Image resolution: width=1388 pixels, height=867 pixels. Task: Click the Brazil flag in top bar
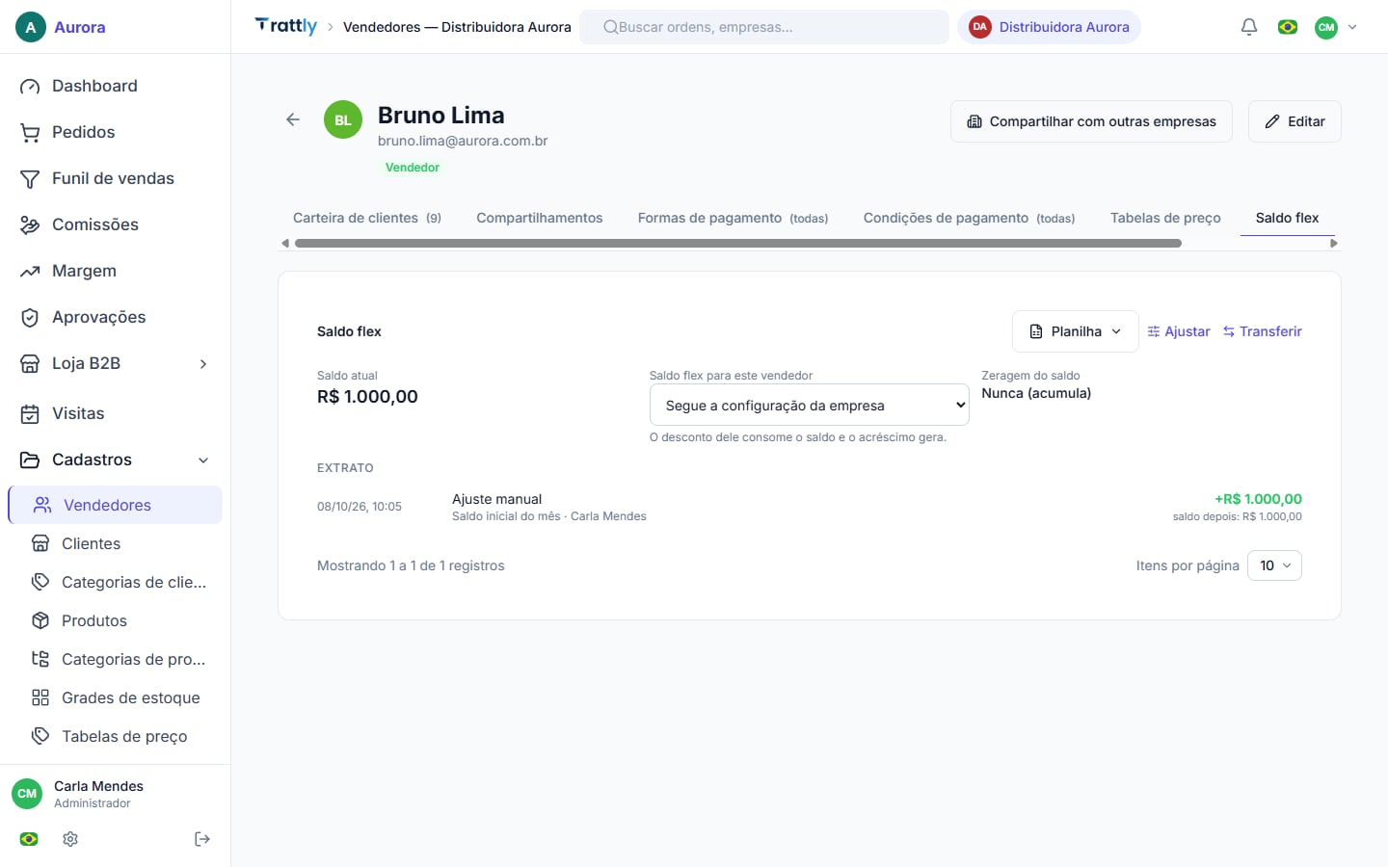point(1288,27)
